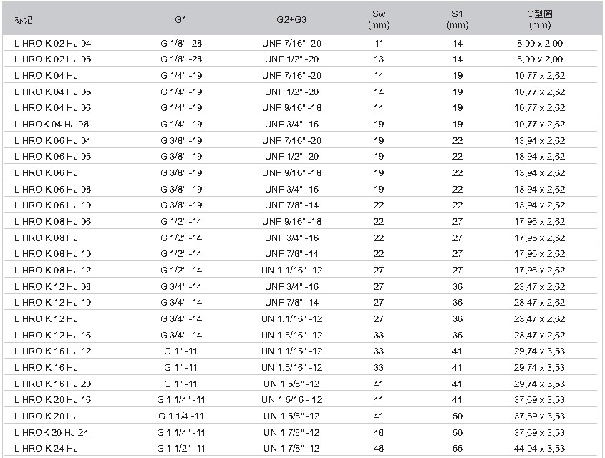Viewport: 605px width, 458px height.
Task: Click the Sw (mm) column header
Action: coord(379,19)
